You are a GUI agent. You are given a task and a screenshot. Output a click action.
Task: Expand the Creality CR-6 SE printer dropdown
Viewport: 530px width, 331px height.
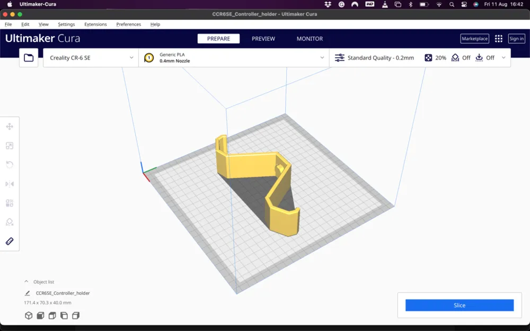(91, 58)
